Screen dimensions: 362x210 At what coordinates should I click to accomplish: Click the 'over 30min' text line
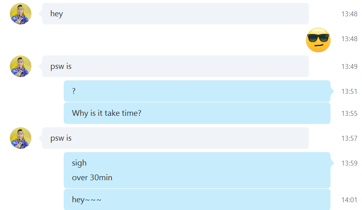coord(92,177)
